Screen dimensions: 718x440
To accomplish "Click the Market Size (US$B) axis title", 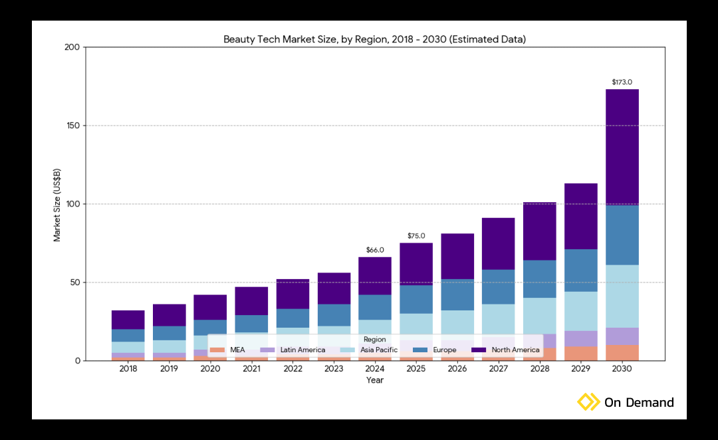I will click(58, 204).
